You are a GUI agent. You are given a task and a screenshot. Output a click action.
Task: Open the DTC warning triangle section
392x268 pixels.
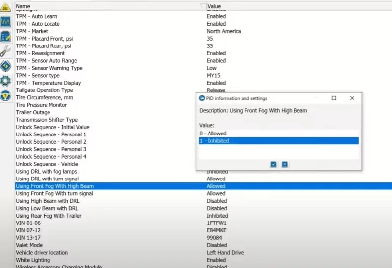coord(5,7)
